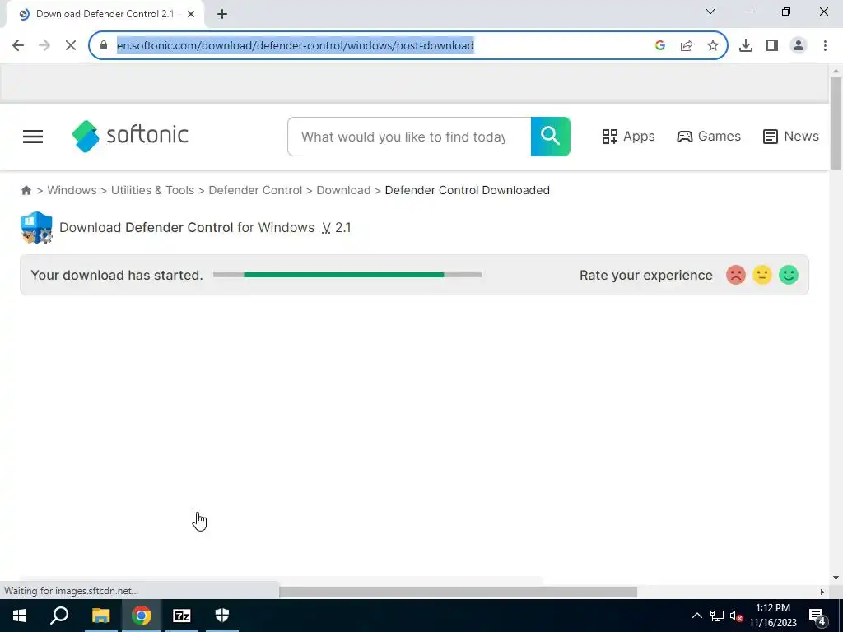Open Chrome profile avatar
This screenshot has height=632, width=843.
pos(799,46)
